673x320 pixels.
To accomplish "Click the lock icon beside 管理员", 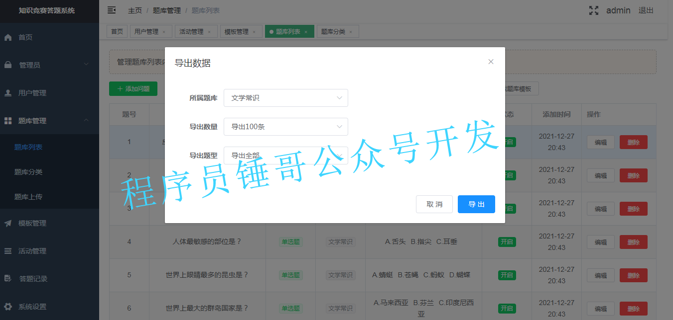I will pyautogui.click(x=8, y=65).
